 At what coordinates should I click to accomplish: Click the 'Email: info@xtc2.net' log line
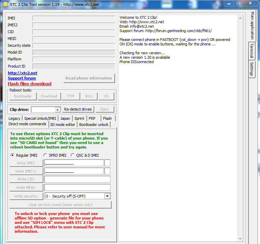pyautogui.click(x=136, y=26)
